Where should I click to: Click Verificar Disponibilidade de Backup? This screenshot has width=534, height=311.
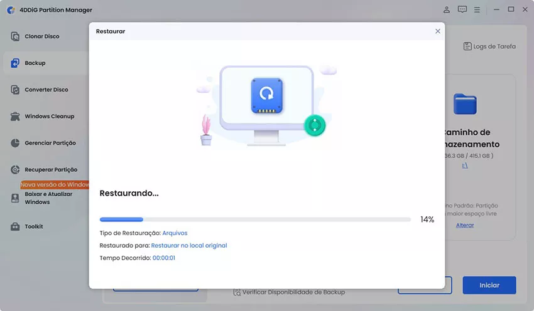click(293, 292)
